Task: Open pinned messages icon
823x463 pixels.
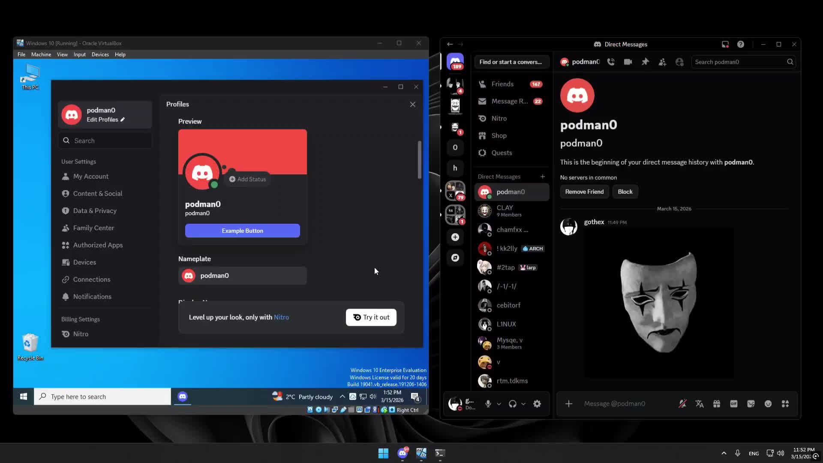Action: point(645,62)
